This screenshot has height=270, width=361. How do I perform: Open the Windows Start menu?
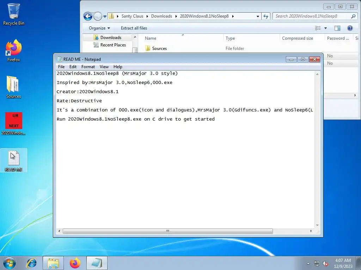point(10,263)
